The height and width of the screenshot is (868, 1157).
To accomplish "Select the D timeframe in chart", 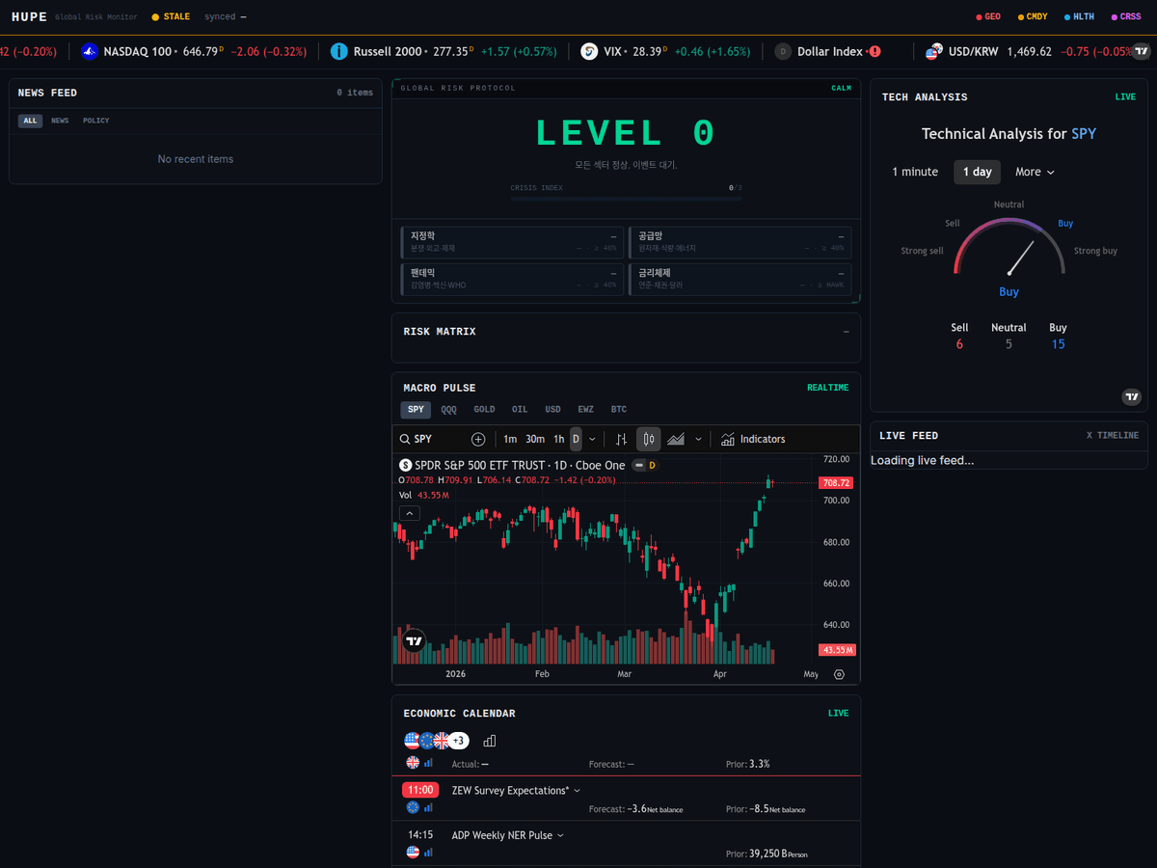I will tap(576, 439).
